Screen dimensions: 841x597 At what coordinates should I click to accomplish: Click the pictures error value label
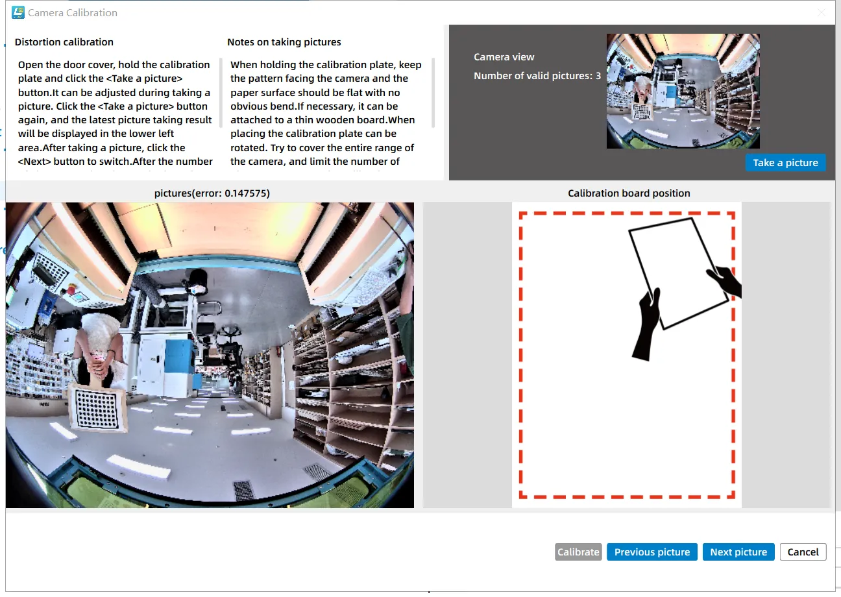(x=212, y=193)
